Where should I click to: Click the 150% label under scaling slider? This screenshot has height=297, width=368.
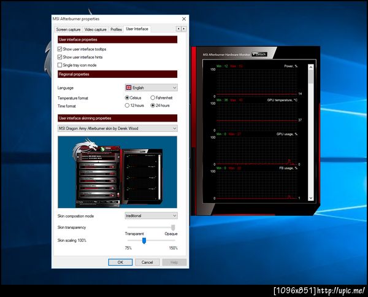[x=173, y=248]
